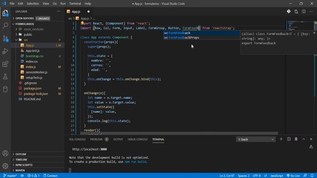Click the Connect button in status bar

coord(51,176)
